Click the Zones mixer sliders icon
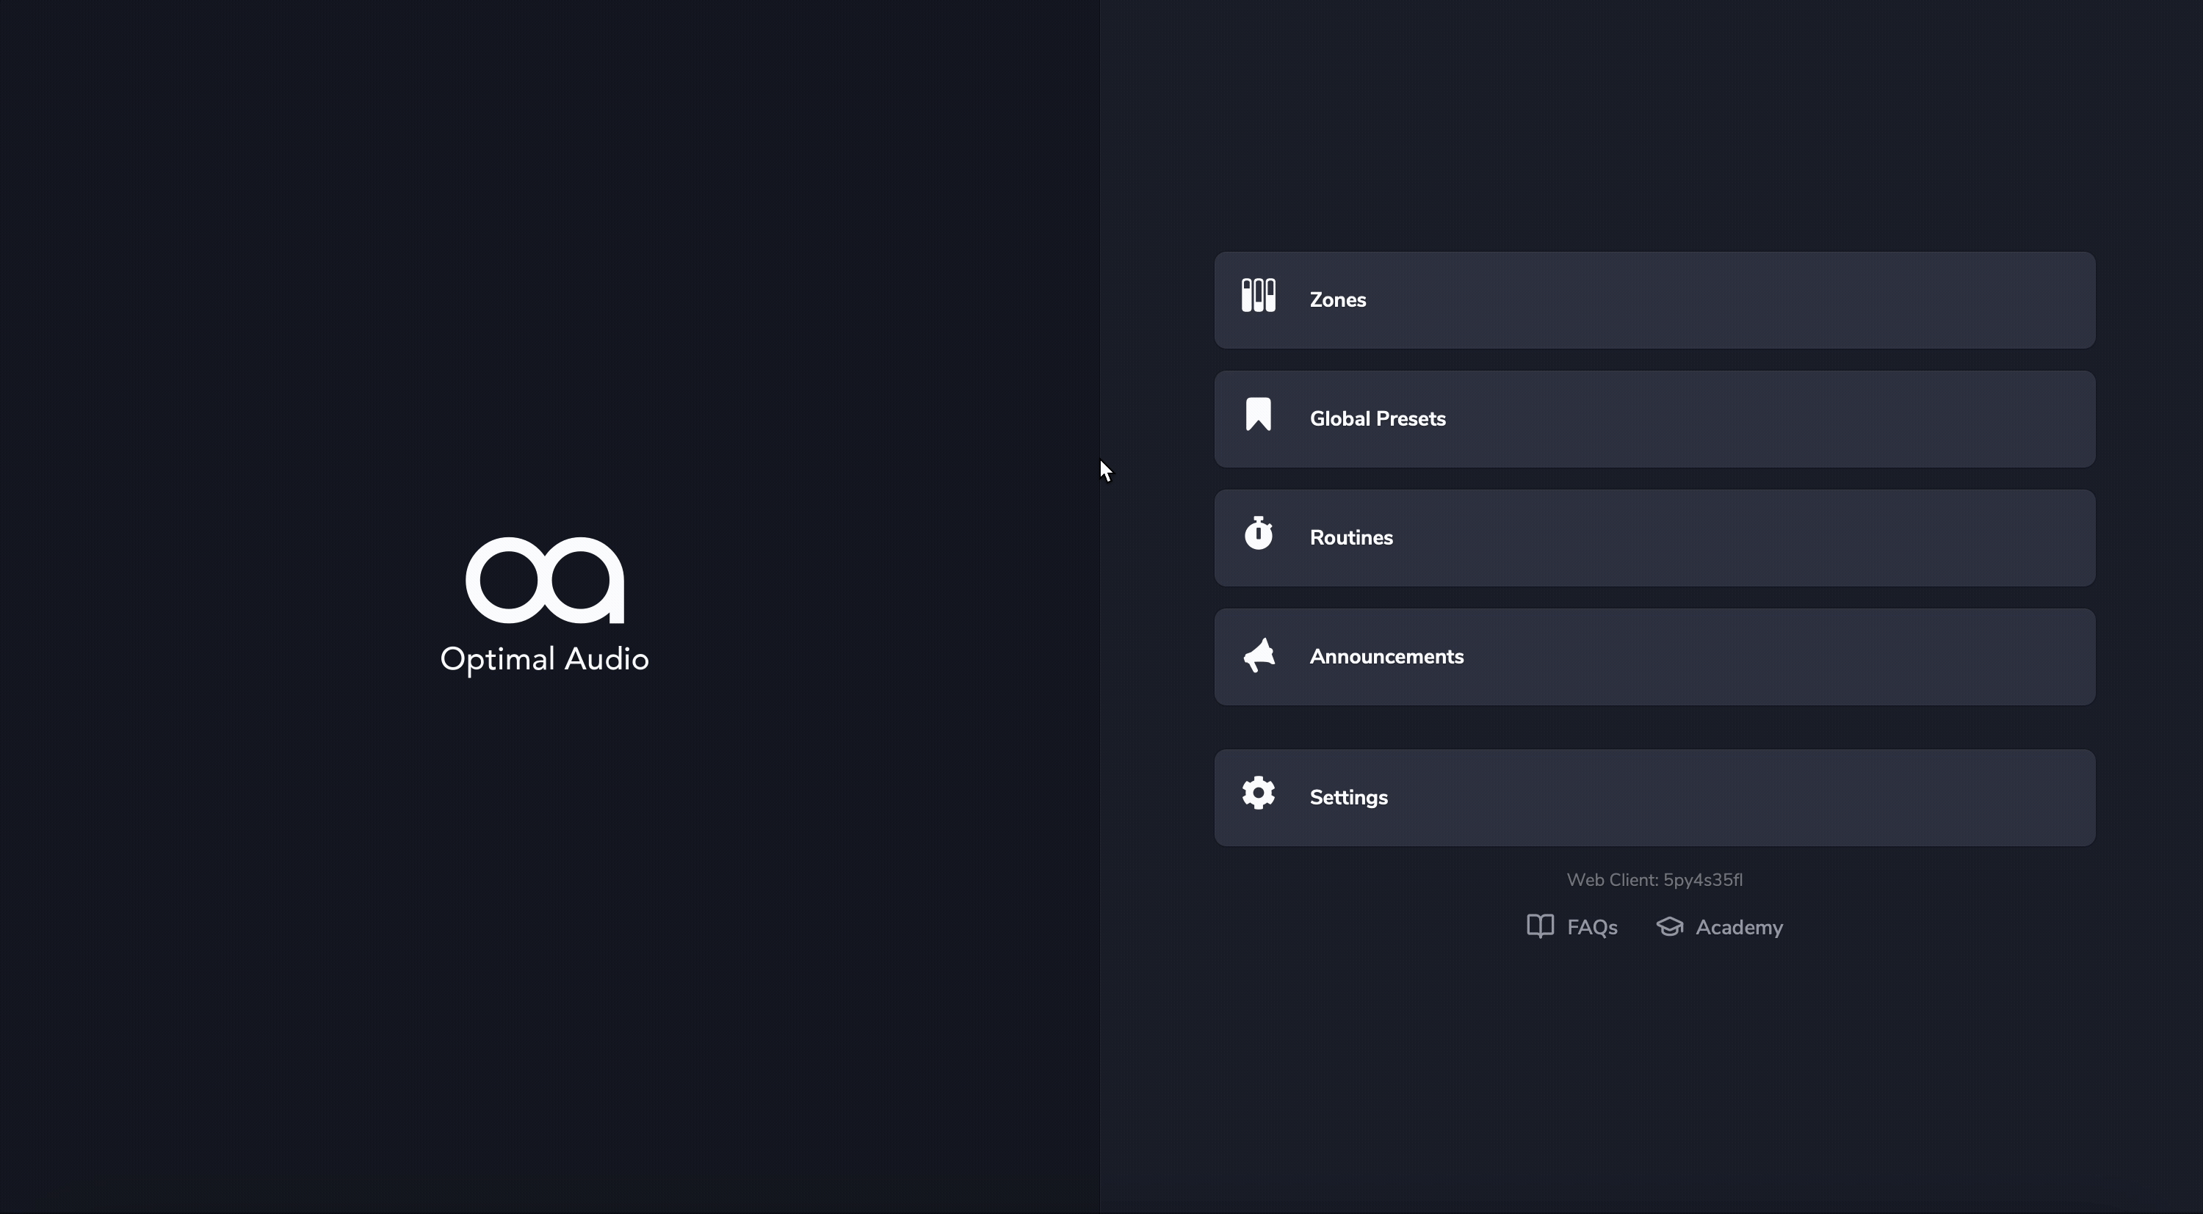The width and height of the screenshot is (2203, 1214). coord(1258,295)
